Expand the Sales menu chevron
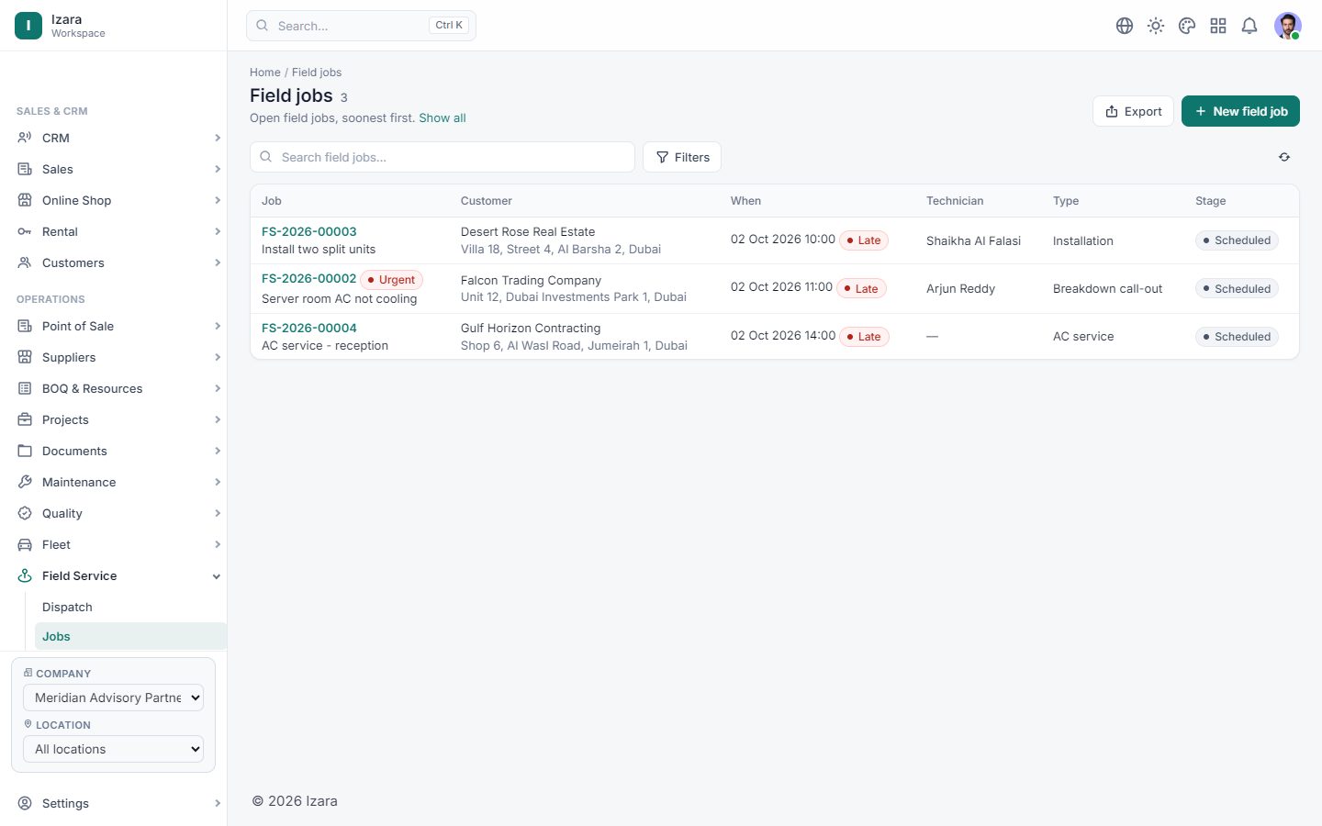 click(x=218, y=169)
